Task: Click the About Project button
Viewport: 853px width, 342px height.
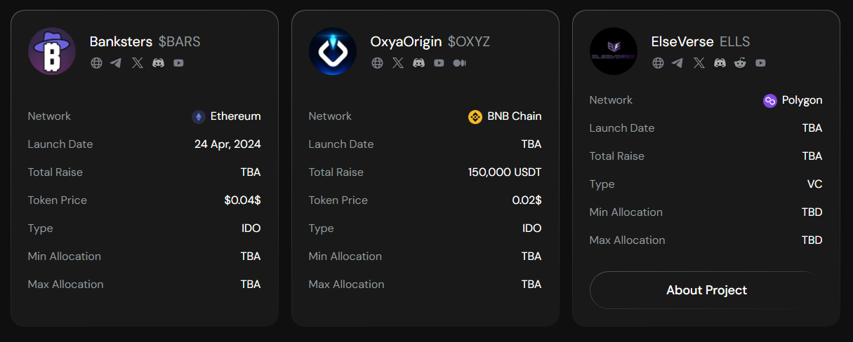Action: pyautogui.click(x=706, y=290)
